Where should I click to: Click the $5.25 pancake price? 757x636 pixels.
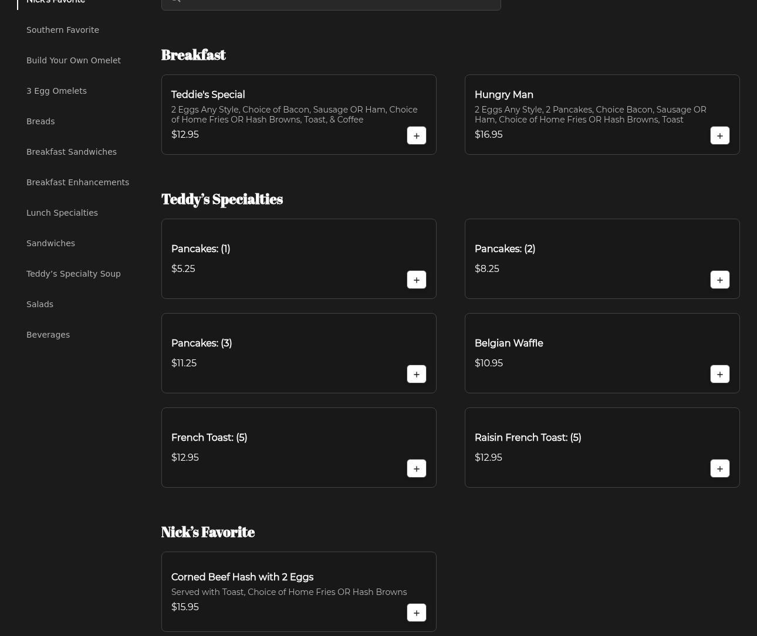click(x=183, y=268)
